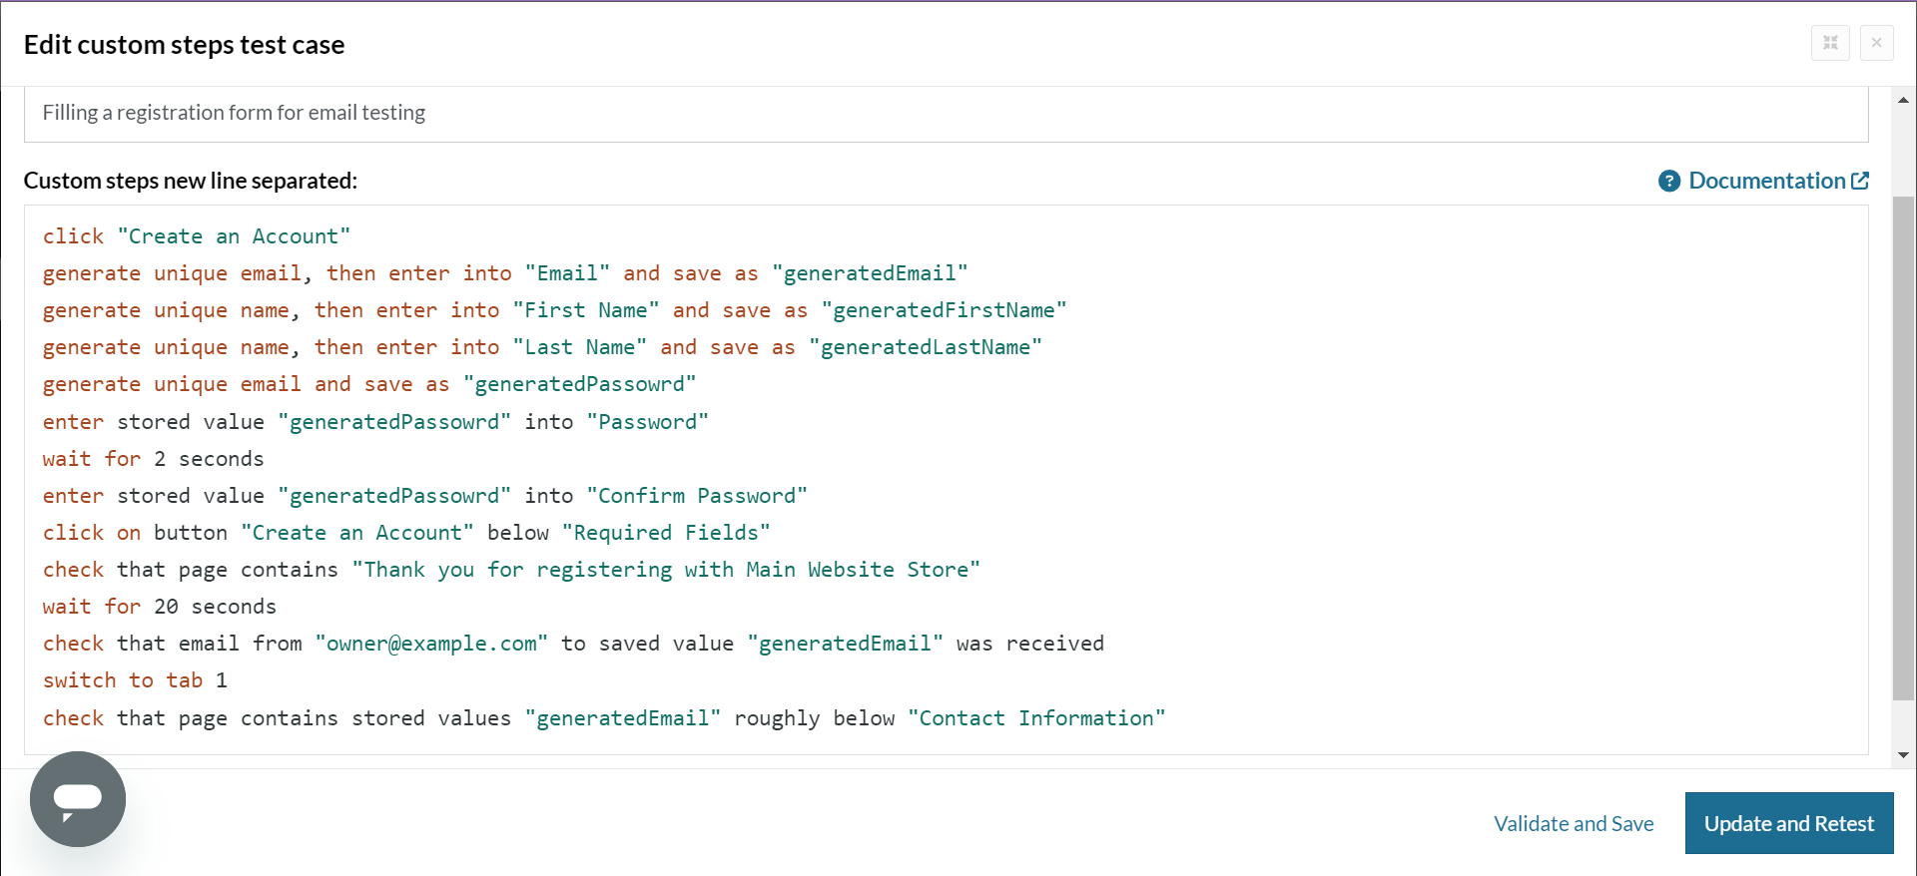This screenshot has height=876, width=1917.
Task: Click the vertical scrollbar thumb
Action: pyautogui.click(x=1903, y=449)
